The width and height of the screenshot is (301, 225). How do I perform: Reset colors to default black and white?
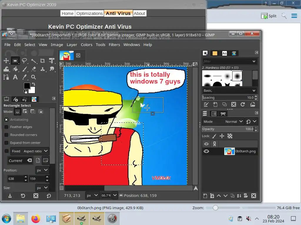click(25, 92)
